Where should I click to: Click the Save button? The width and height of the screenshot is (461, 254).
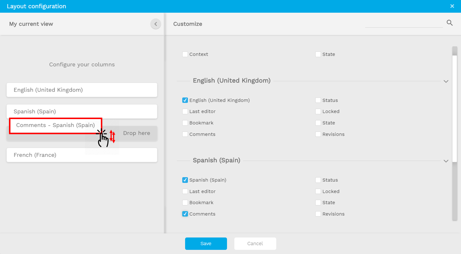(x=206, y=244)
